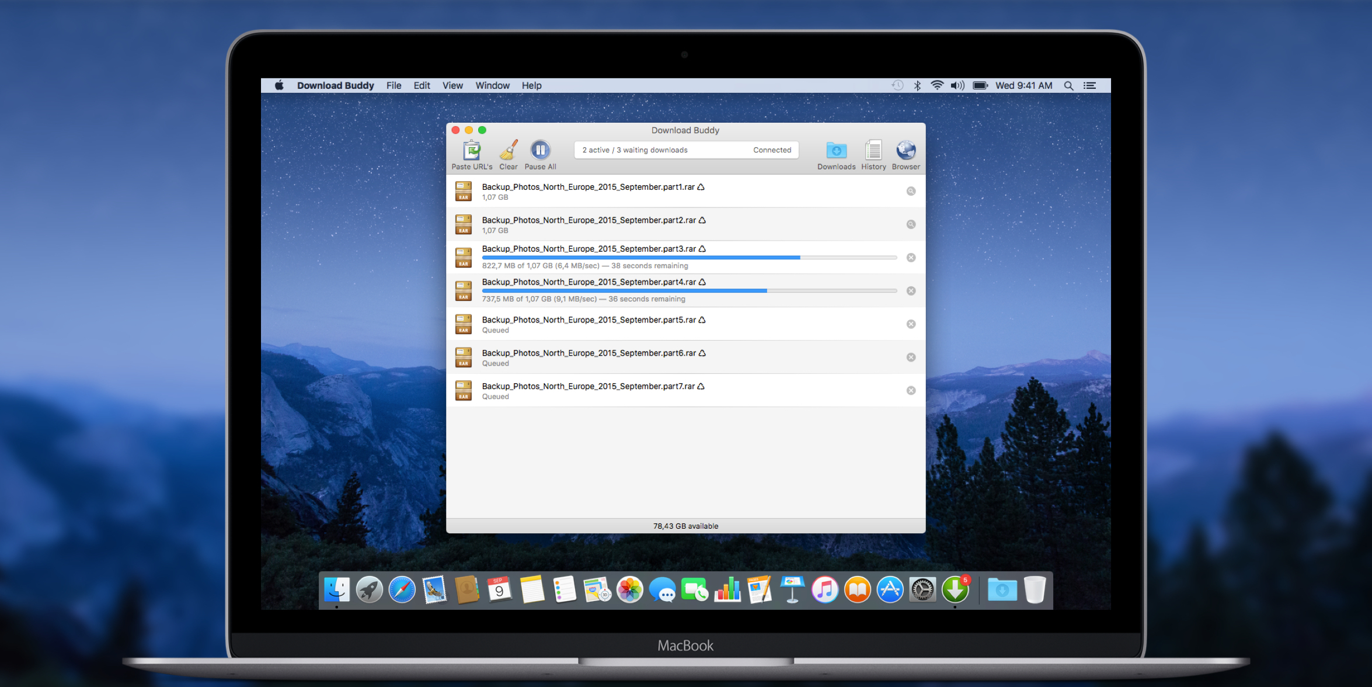Remove queued part5.rar from list
The width and height of the screenshot is (1372, 687).
(911, 324)
